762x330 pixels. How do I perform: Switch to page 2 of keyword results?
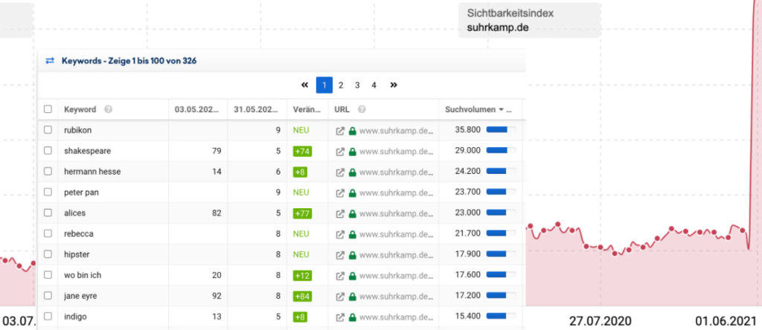point(341,85)
